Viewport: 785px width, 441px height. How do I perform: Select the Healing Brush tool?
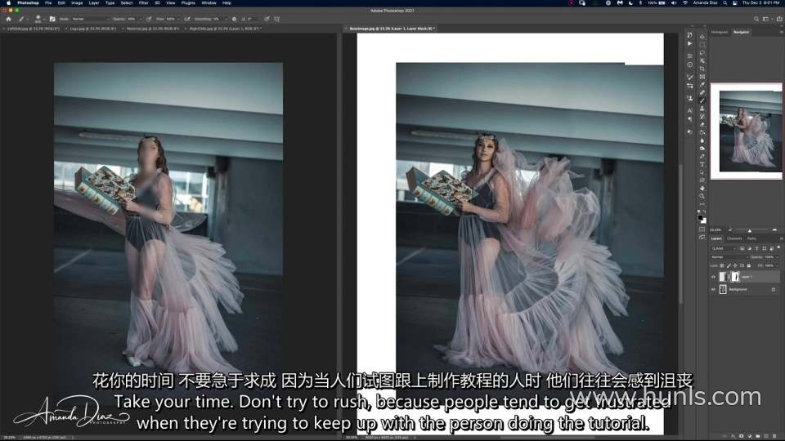(702, 92)
